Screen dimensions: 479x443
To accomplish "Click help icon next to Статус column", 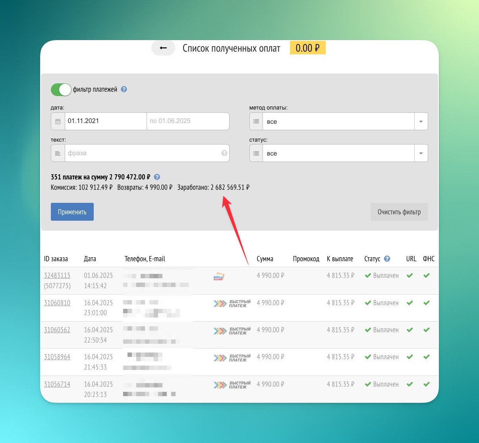I will click(387, 259).
